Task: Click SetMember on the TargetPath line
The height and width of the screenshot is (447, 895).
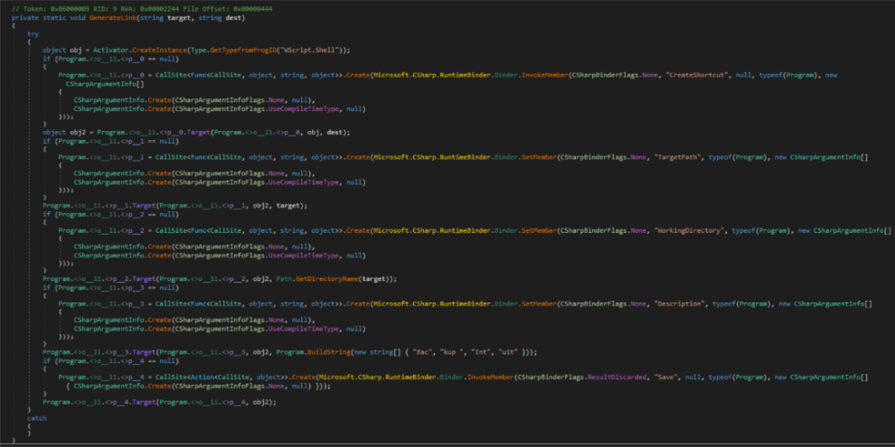Action: click(x=537, y=157)
